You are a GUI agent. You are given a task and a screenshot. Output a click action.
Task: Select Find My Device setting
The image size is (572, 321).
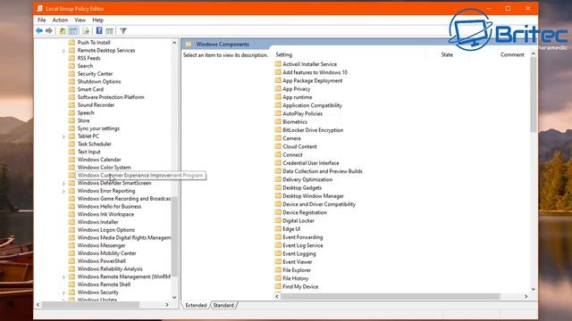[x=300, y=286]
